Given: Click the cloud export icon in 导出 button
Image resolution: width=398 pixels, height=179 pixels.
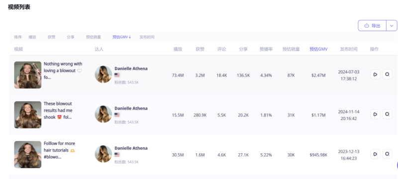Looking at the screenshot, I should 367,25.
